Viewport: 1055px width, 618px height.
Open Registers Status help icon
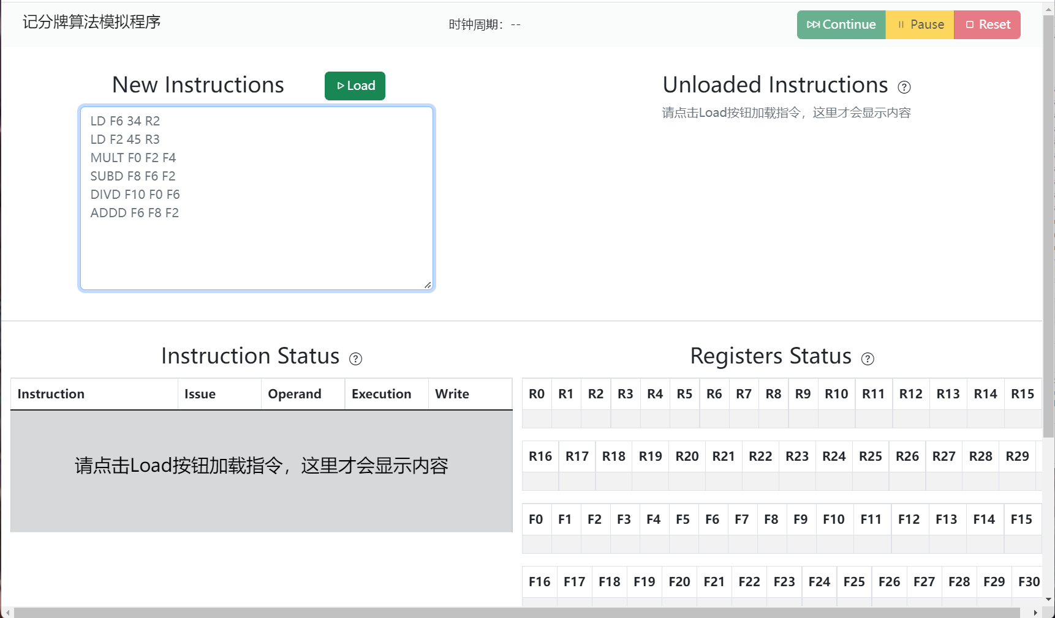click(x=868, y=359)
